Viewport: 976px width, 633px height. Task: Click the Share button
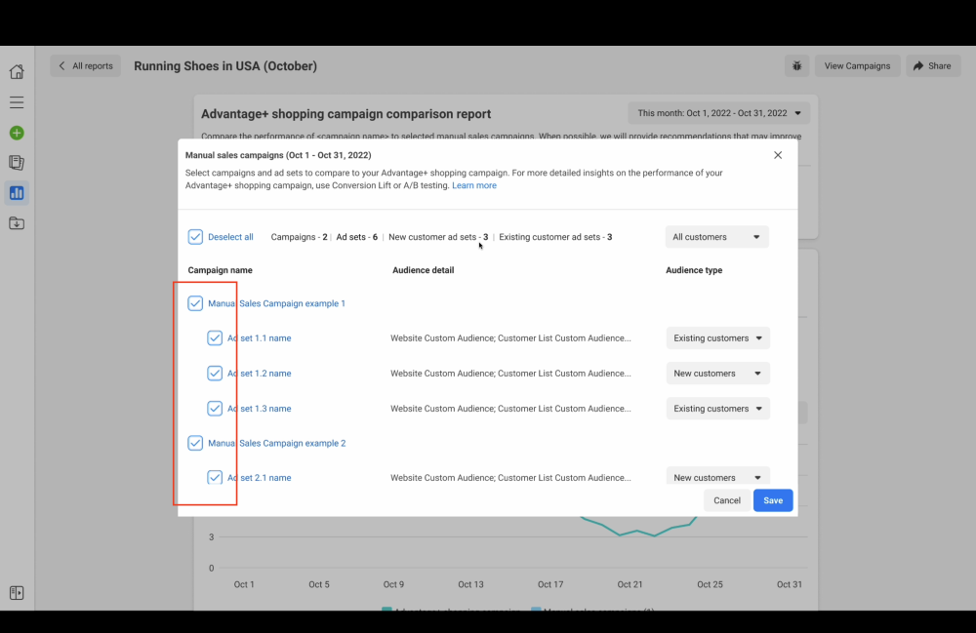932,66
